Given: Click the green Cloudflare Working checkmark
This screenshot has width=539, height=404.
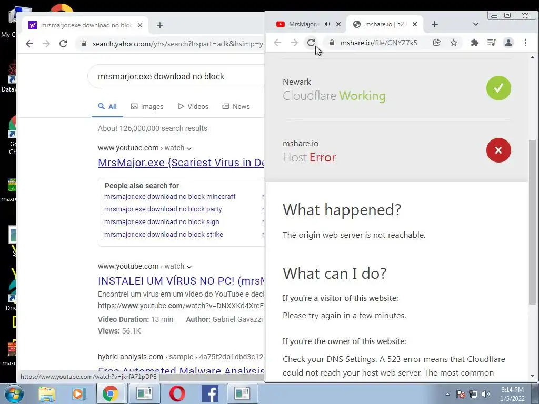Looking at the screenshot, I should coord(498,88).
